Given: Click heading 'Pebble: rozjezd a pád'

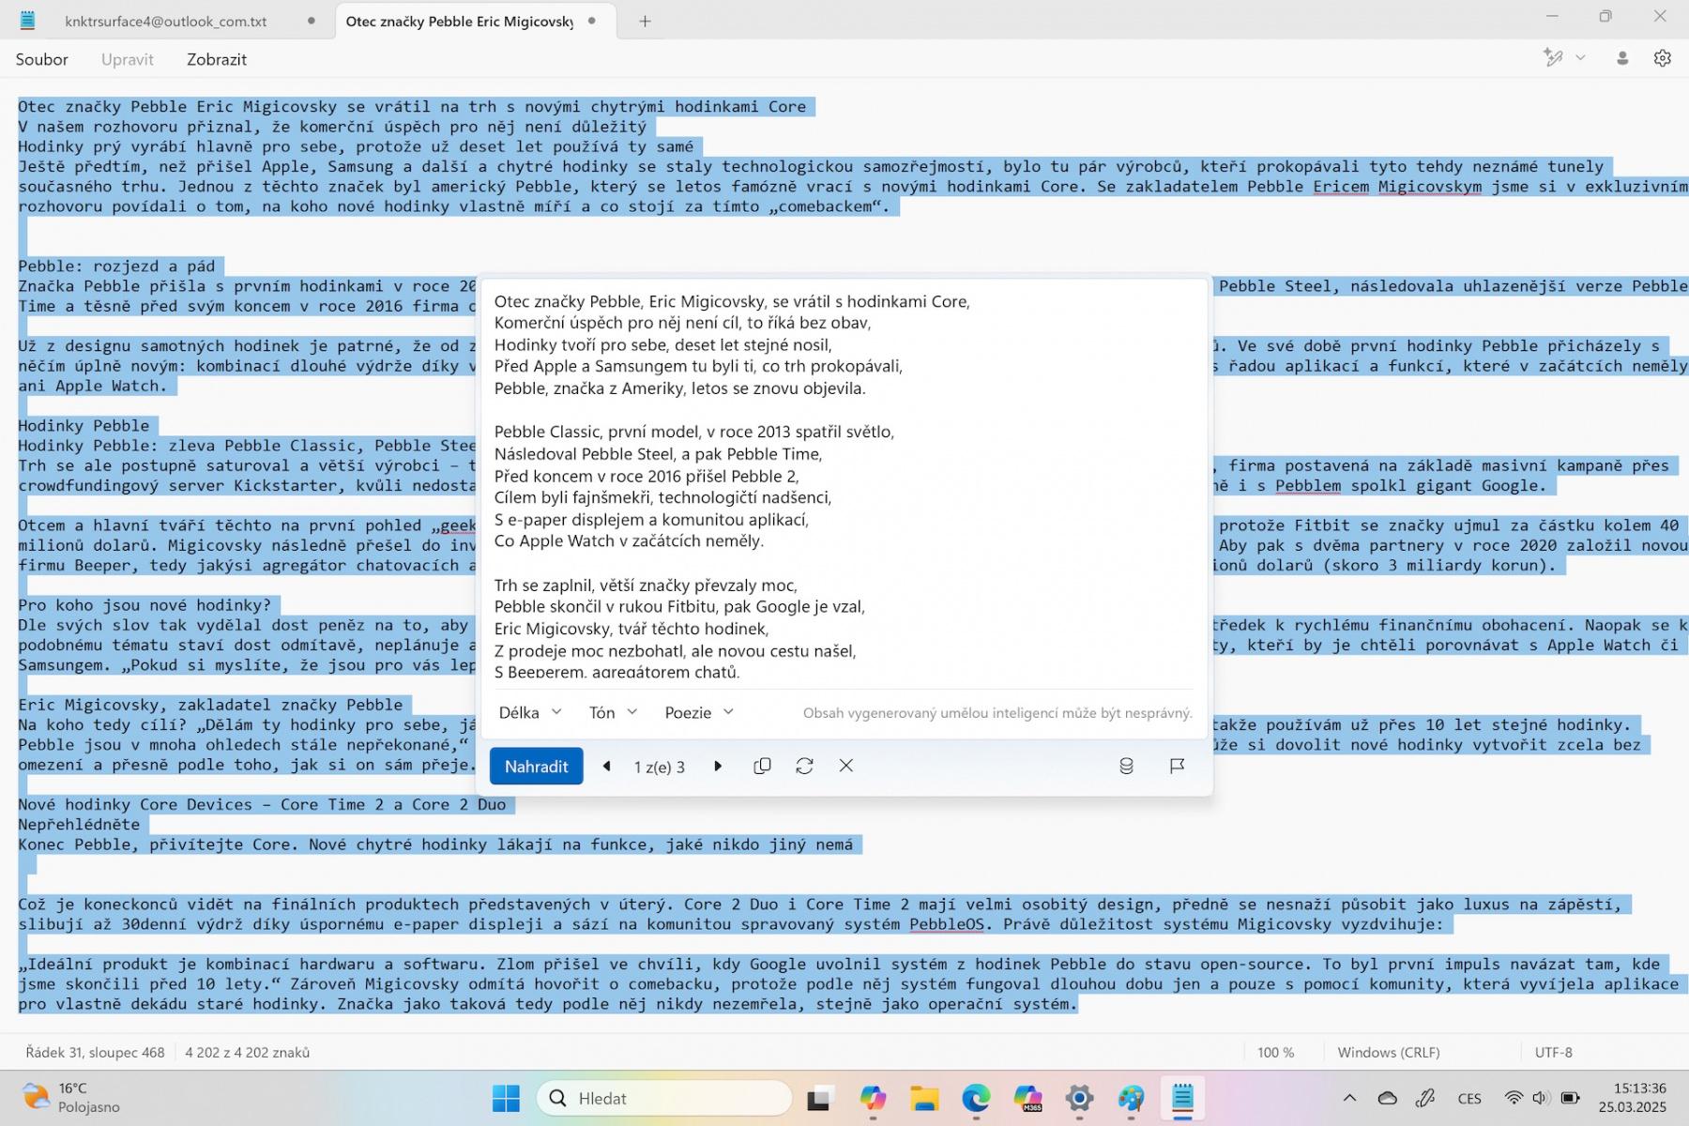Looking at the screenshot, I should point(116,266).
